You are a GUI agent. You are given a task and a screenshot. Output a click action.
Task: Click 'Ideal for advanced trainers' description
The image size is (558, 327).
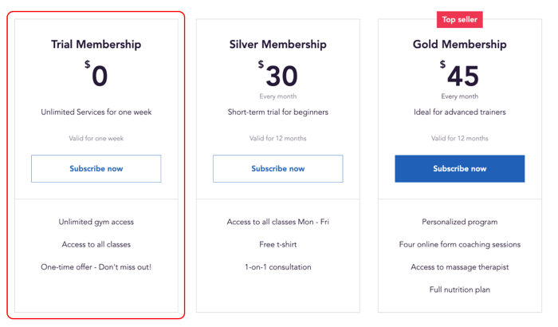coord(459,112)
